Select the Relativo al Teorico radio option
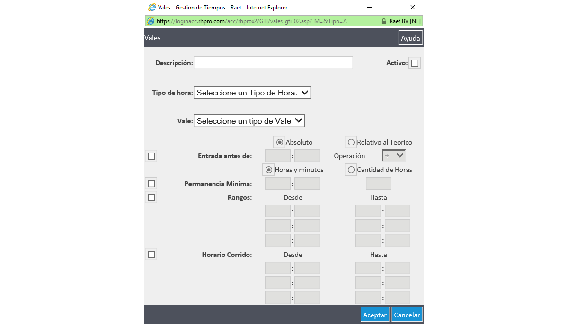Screen dimensions: 568x324 tap(351, 142)
